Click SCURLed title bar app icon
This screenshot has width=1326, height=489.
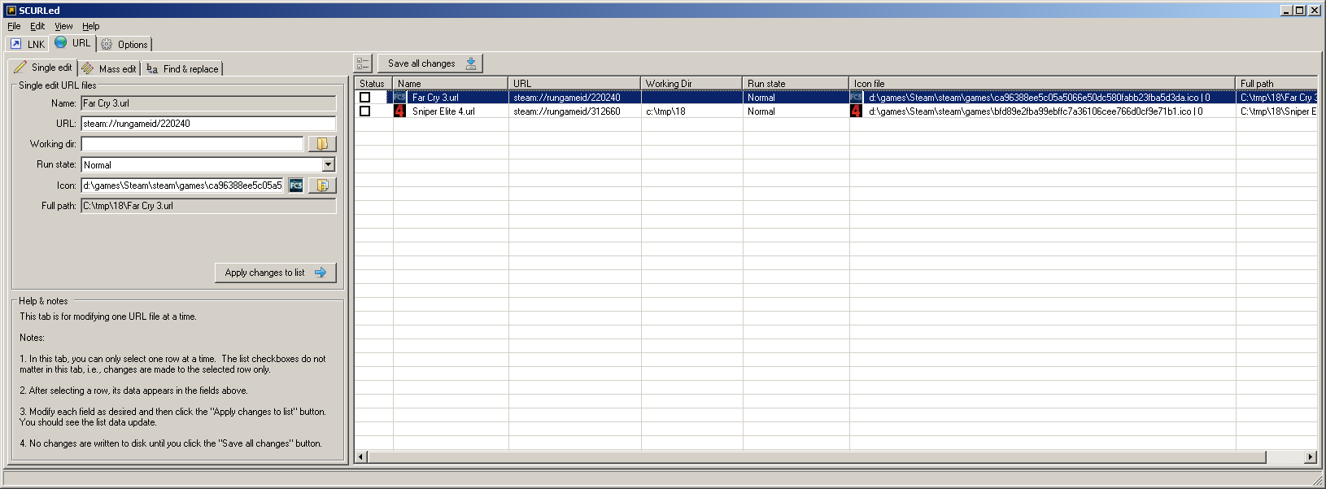tap(11, 11)
